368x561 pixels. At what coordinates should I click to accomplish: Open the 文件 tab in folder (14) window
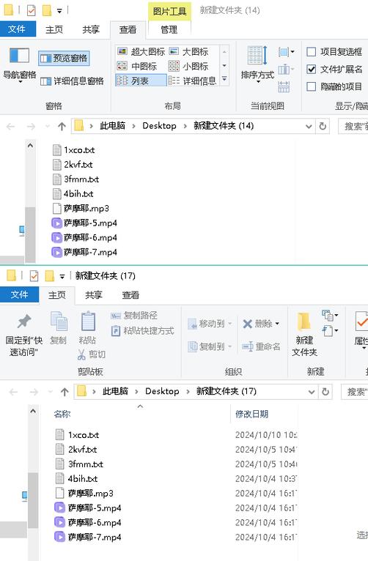pyautogui.click(x=18, y=29)
